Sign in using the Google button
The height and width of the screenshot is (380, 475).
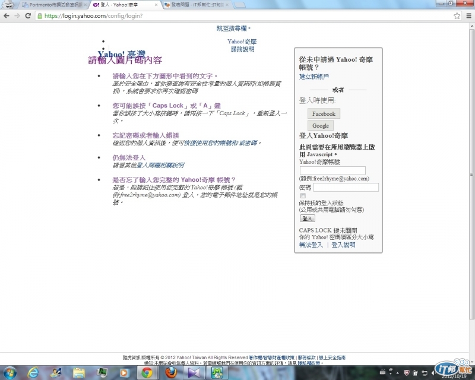pos(320,125)
